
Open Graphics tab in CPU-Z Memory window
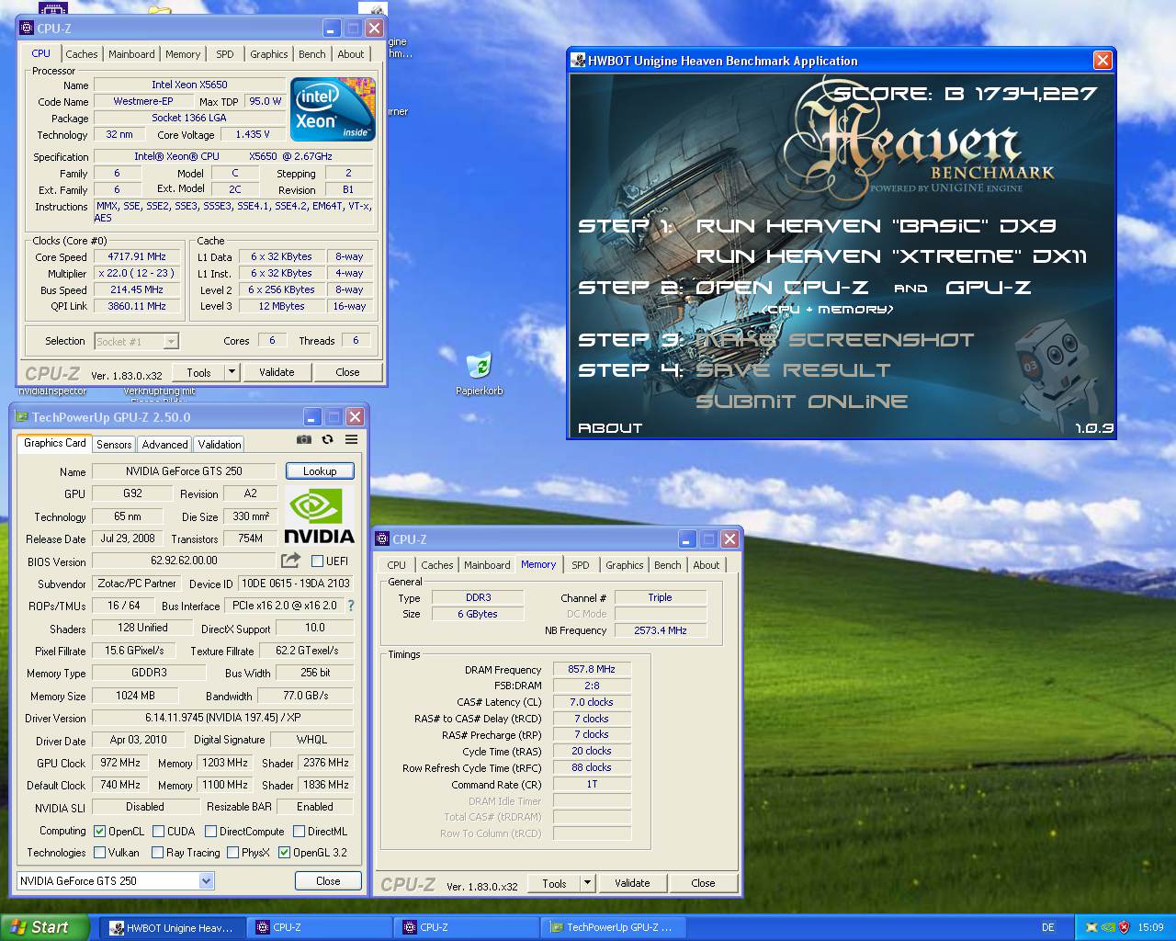(x=625, y=565)
